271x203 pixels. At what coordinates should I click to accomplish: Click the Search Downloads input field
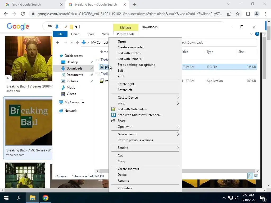(219, 43)
